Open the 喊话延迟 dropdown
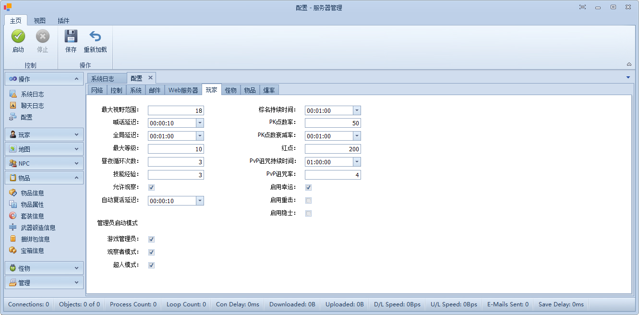Screen dimensions: 639x315 200,123
